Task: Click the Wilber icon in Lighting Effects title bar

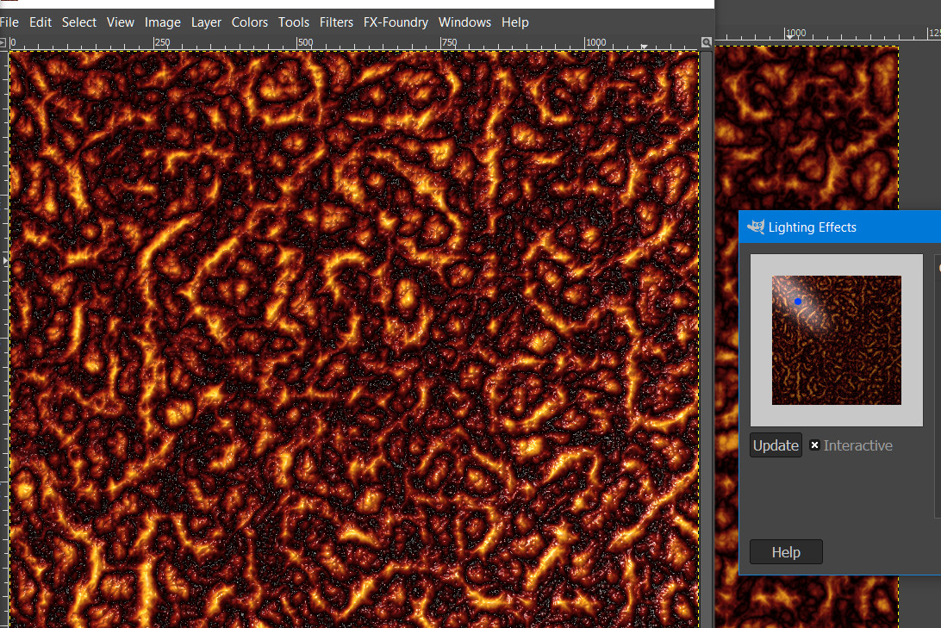Action: pos(756,227)
